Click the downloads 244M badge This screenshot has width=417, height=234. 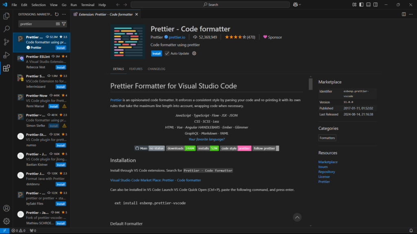click(x=181, y=148)
